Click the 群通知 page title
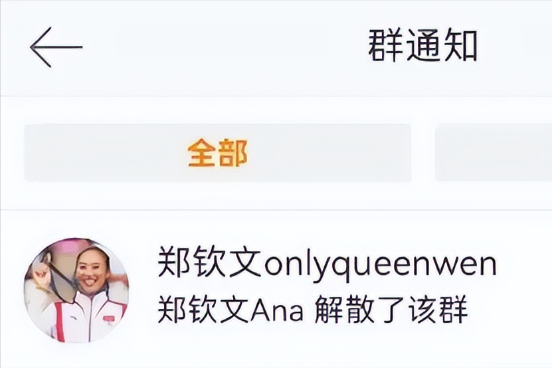Viewport: 552px width, 368px height. [x=422, y=46]
